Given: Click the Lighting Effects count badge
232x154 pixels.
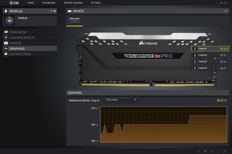Looking at the screenshot, I should (55, 38).
